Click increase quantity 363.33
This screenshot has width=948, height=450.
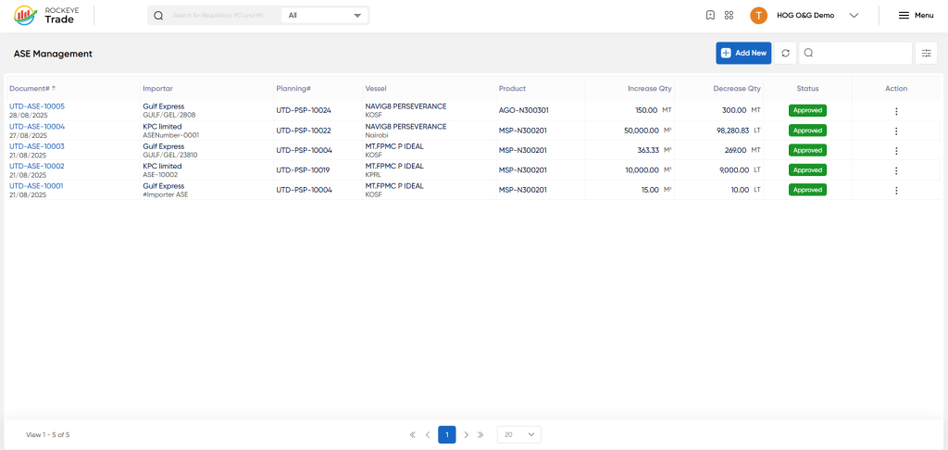click(648, 151)
